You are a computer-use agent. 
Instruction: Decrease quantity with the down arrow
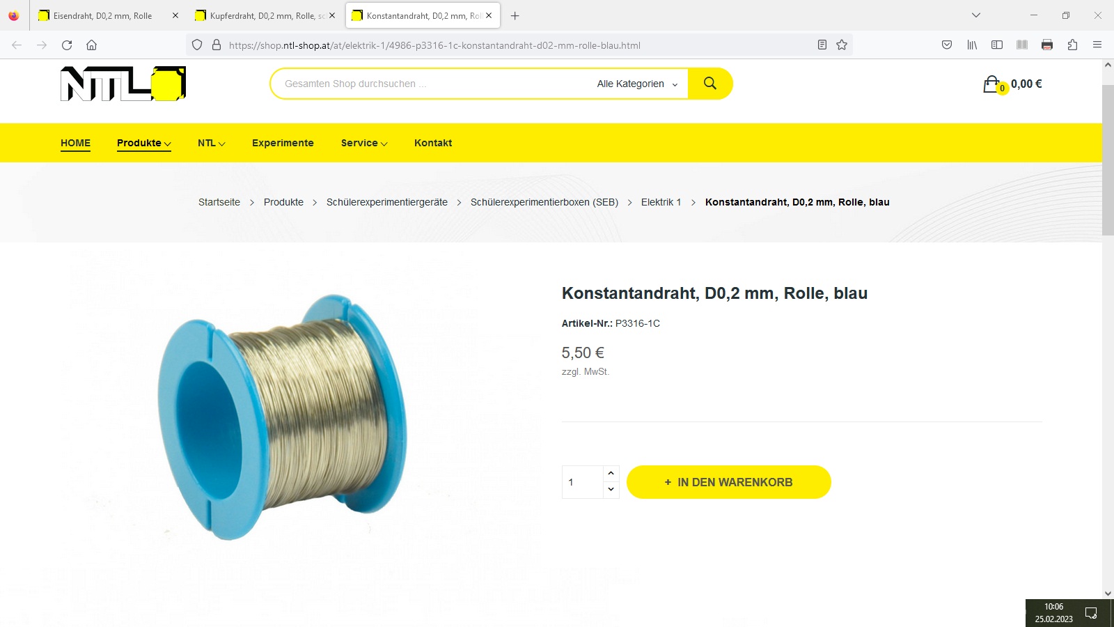tap(611, 490)
